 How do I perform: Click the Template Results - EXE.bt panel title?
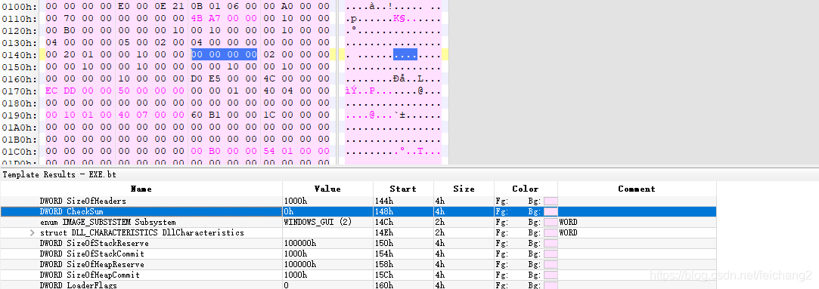(x=60, y=174)
